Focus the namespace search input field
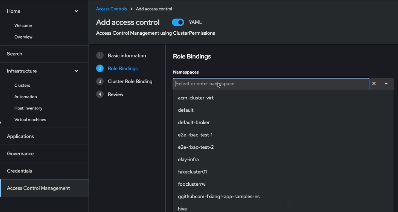This screenshot has width=398, height=212. 270,84
